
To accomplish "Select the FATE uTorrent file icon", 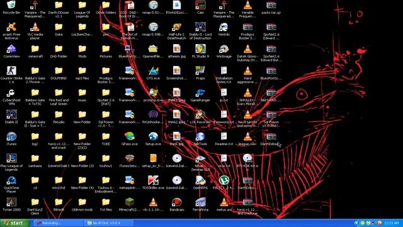I will [224, 180].
